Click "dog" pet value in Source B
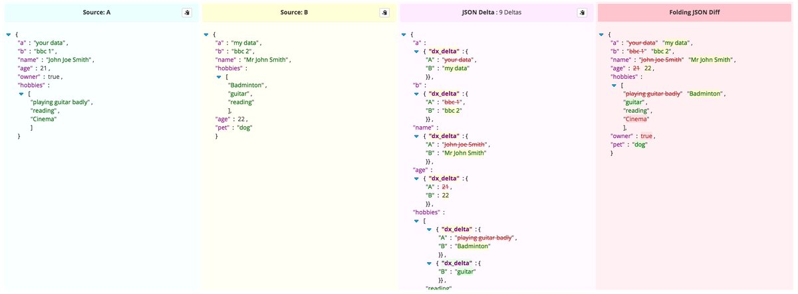The height and width of the screenshot is (294, 798). pyautogui.click(x=244, y=127)
